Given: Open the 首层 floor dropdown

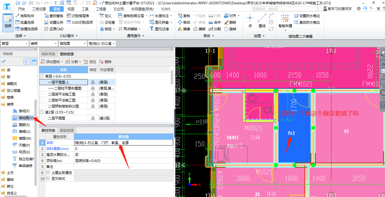Looking at the screenshot, I should coord(15,43).
